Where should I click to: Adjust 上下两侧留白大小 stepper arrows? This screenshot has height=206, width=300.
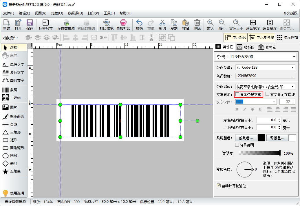[x=279, y=127]
